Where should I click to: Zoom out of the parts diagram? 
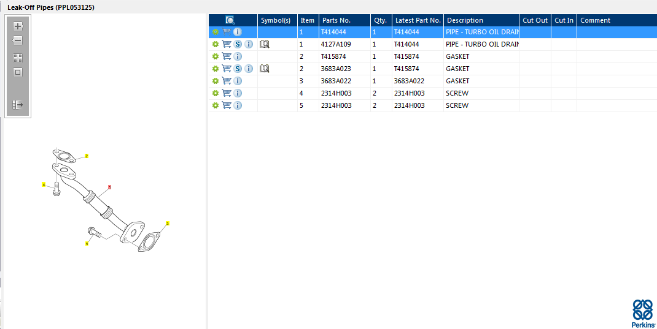(x=18, y=40)
